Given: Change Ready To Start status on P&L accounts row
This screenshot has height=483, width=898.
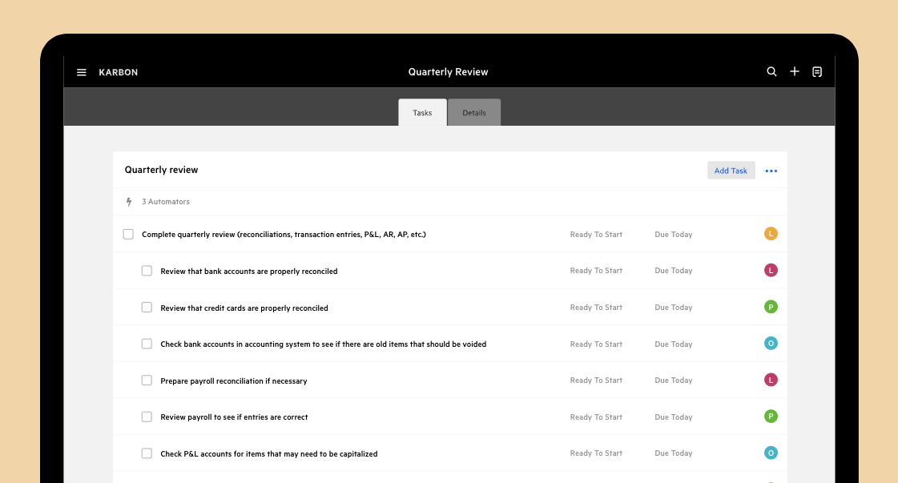Looking at the screenshot, I should pos(596,453).
